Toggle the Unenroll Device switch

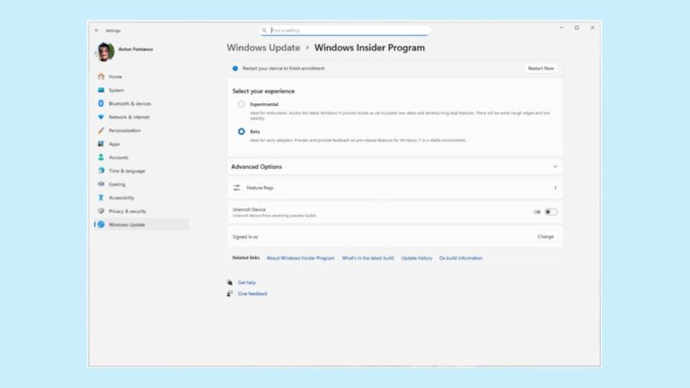(551, 212)
